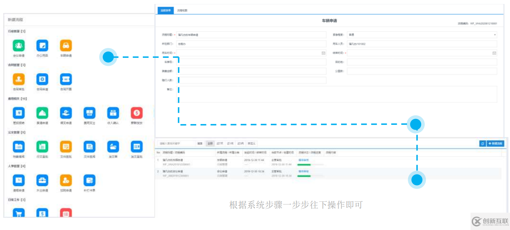Switch to the 流程视图 tab

click(x=183, y=10)
